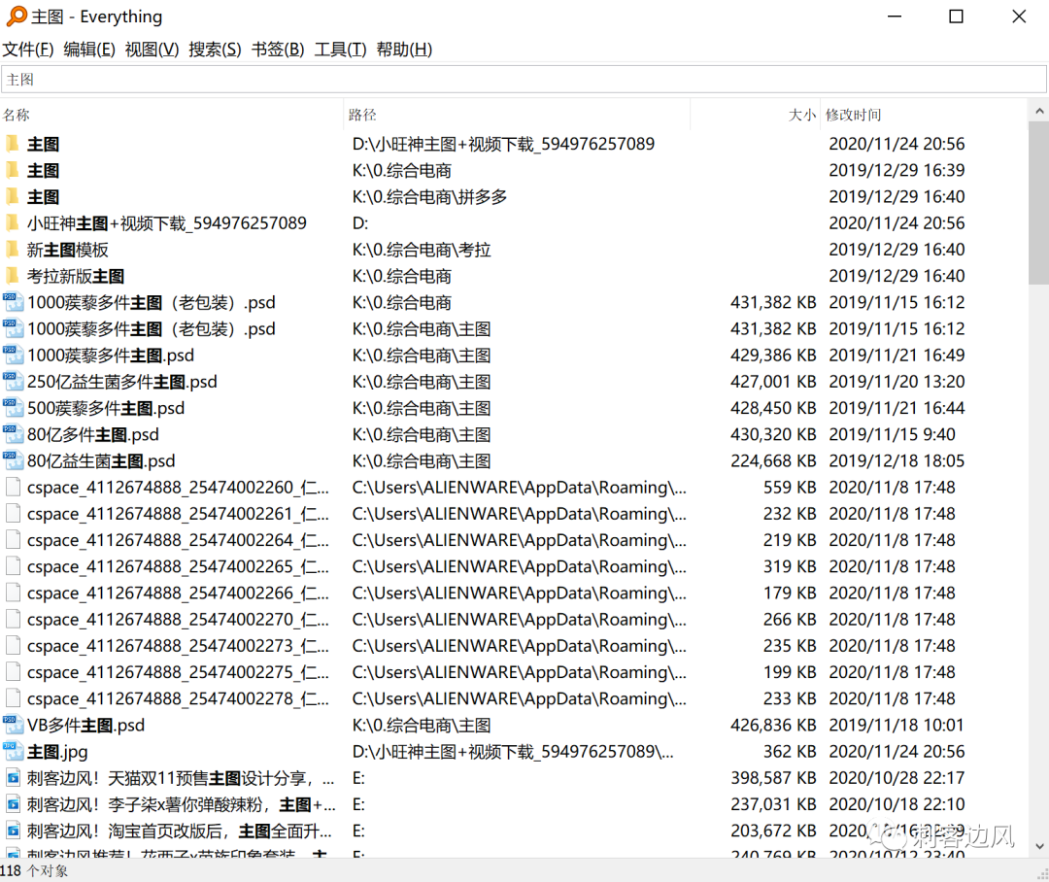Image resolution: width=1049 pixels, height=882 pixels.
Task: Open the 视图(V) menu
Action: (x=152, y=50)
